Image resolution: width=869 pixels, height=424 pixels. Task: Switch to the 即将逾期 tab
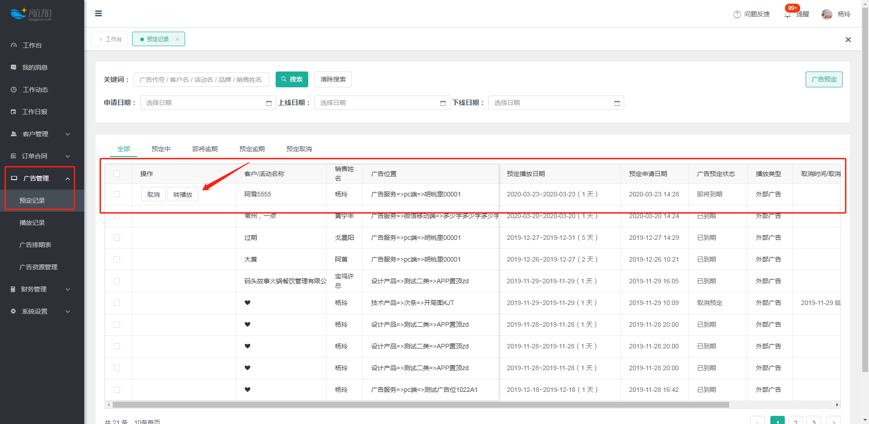point(205,149)
